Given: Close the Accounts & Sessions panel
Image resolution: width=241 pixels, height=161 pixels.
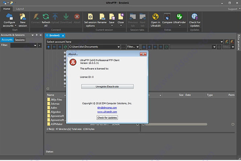Looking at the screenshot, I should coord(41,35).
